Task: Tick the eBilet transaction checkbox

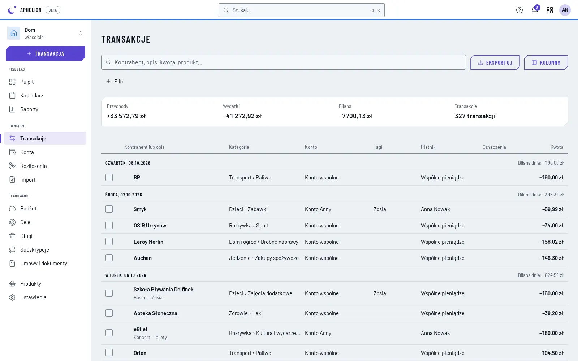Action: click(x=109, y=333)
